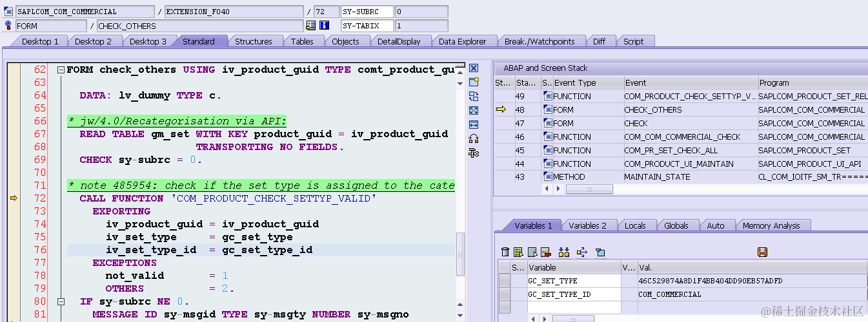Click the GUID value of GC_SET_TYPE

coord(710,281)
